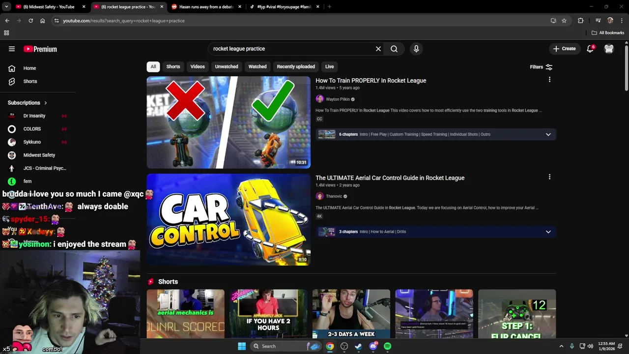Open Chrome extensions puzzle icon

click(581, 21)
